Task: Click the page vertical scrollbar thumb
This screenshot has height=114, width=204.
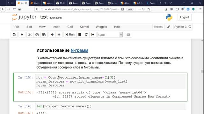Action: click(202, 71)
